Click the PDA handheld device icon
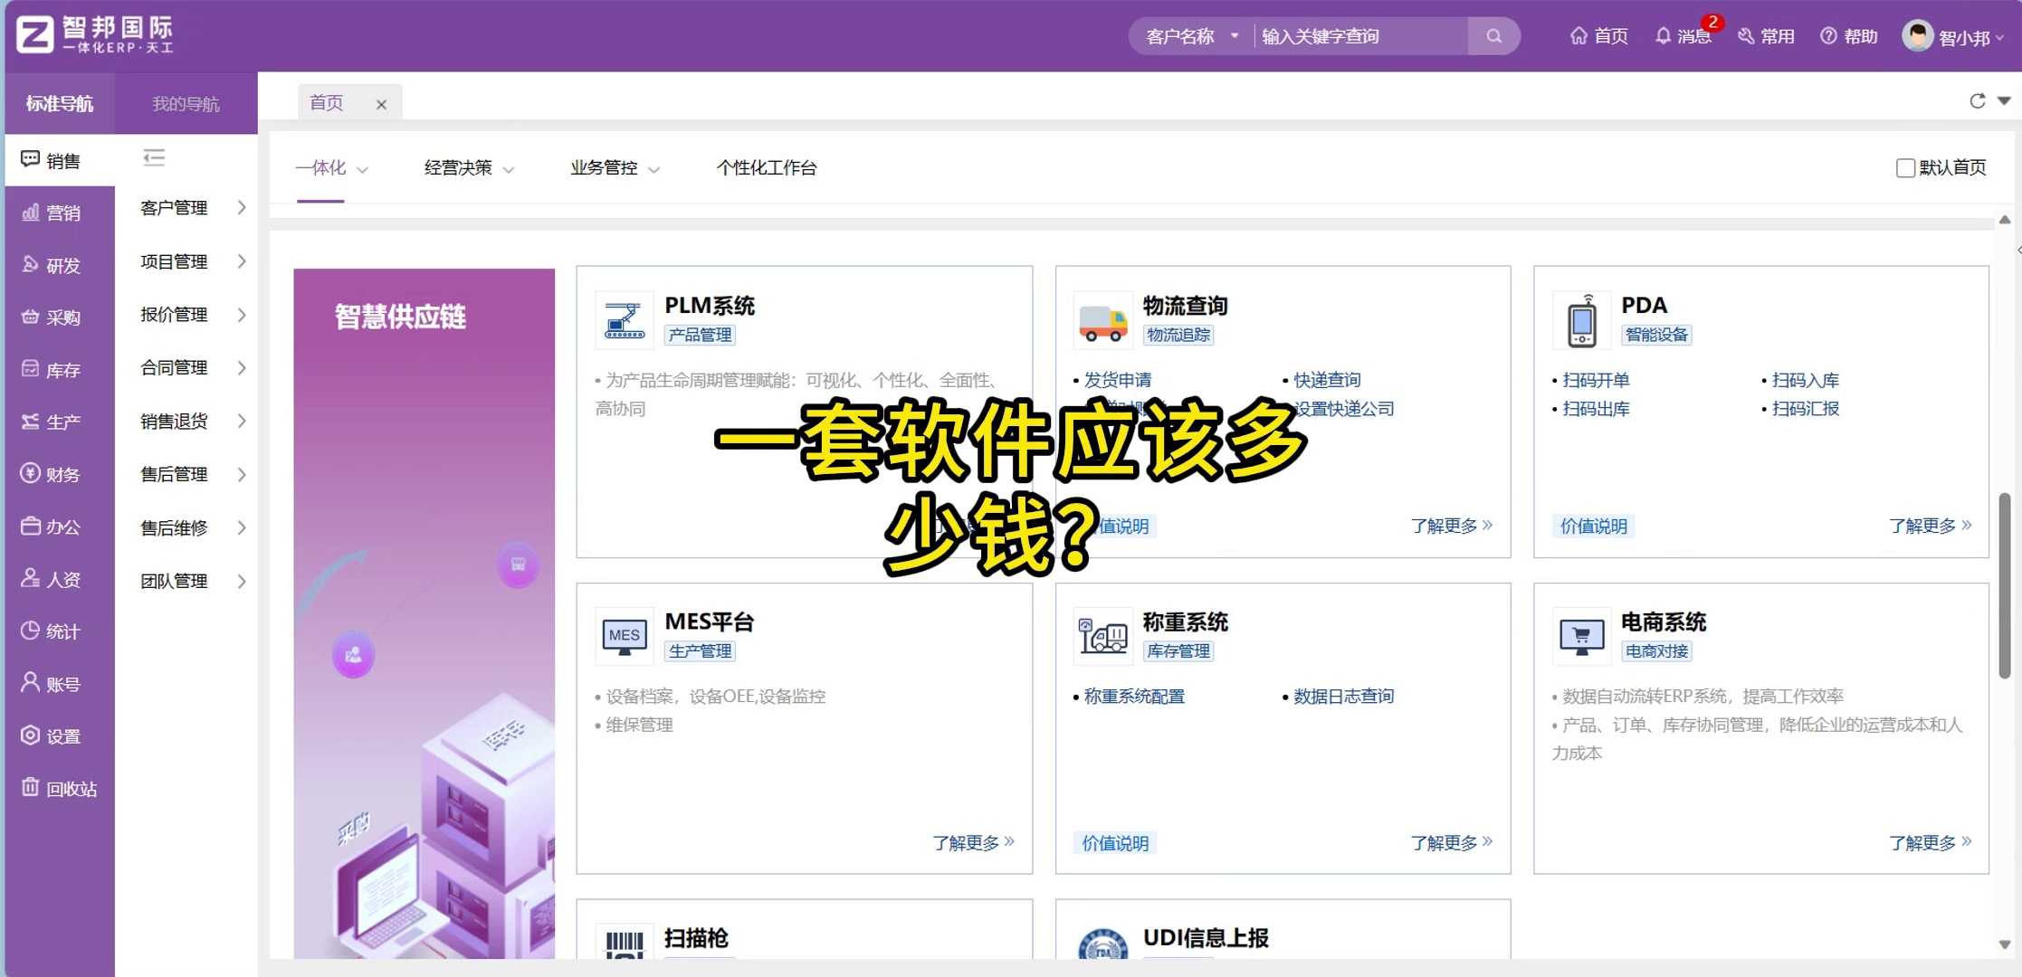 click(1581, 321)
